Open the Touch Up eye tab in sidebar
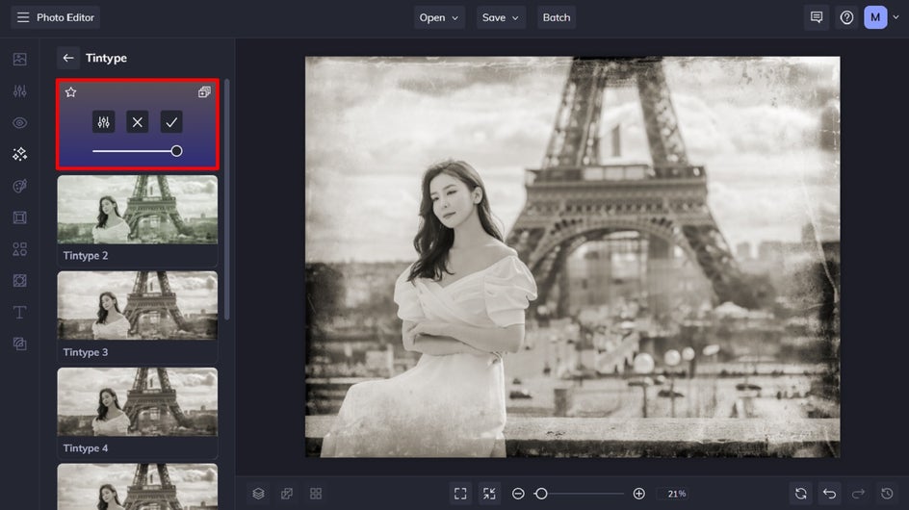 click(19, 123)
